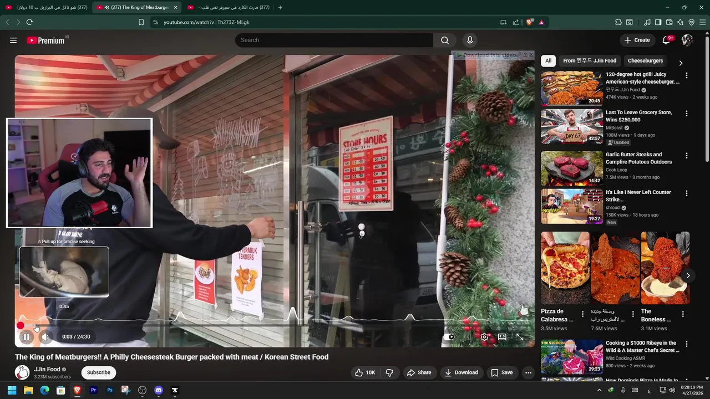Click the browser address bar URL
This screenshot has width=710, height=399.
coord(206,22)
